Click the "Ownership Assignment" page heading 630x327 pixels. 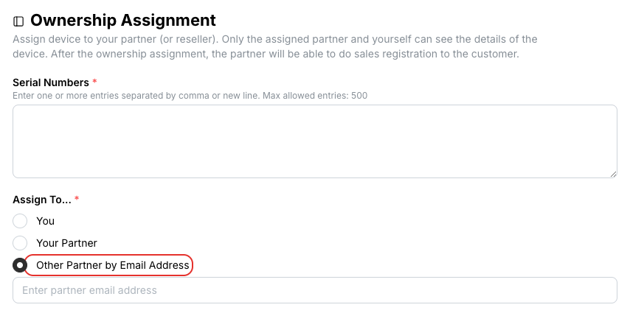tap(123, 20)
